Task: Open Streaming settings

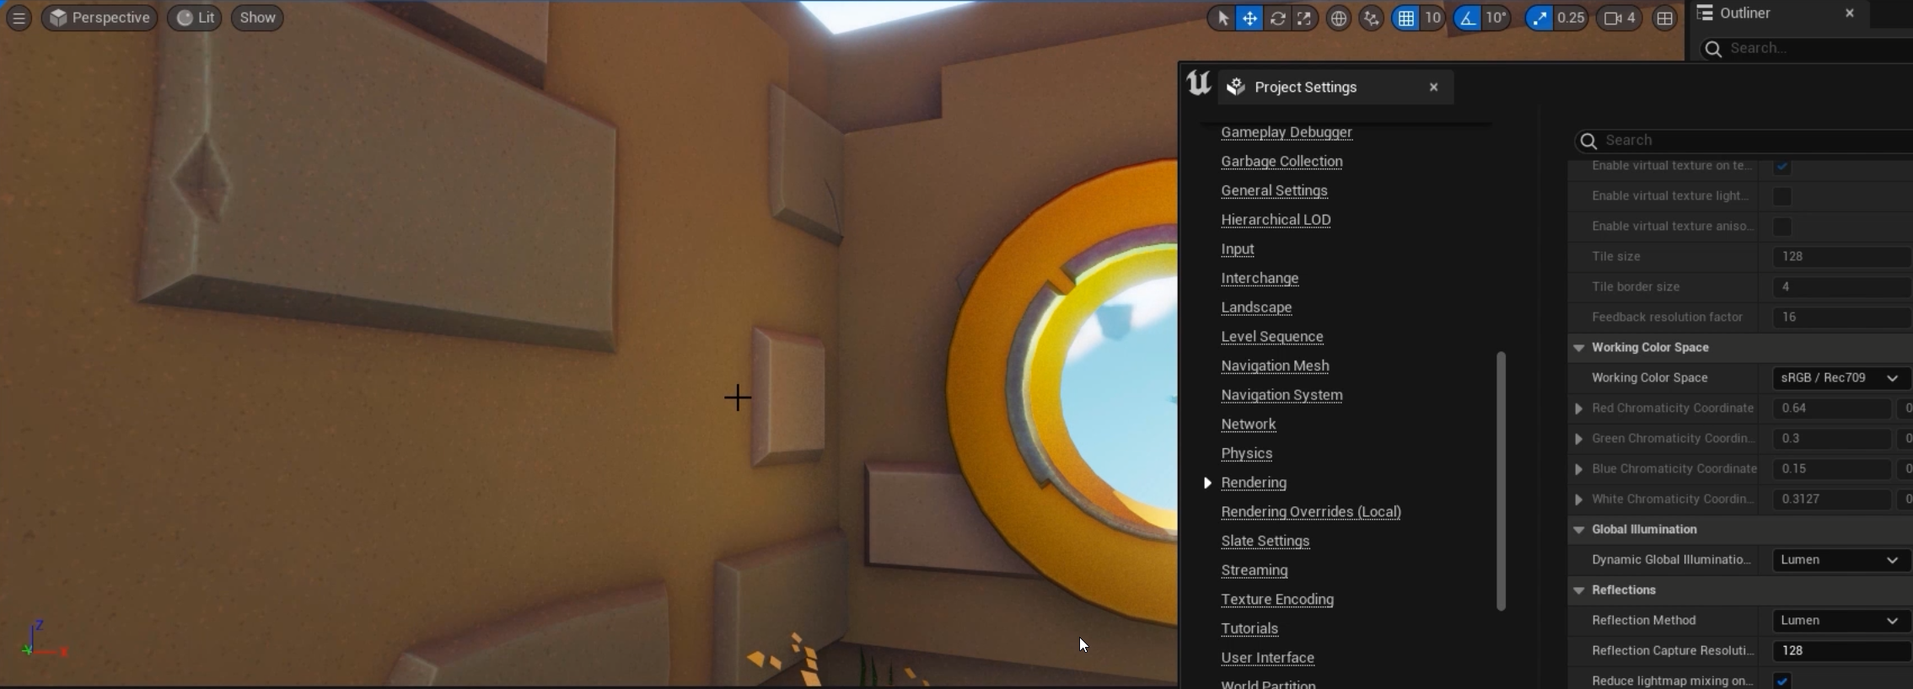Action: coord(1254,570)
